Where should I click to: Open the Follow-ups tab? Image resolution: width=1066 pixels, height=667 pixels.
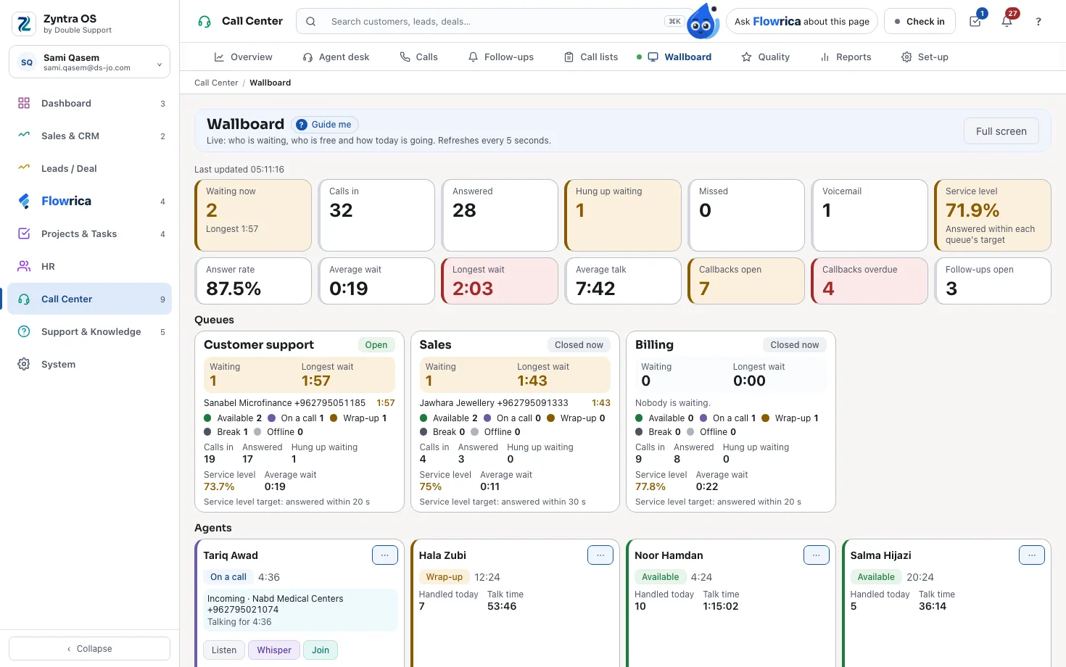click(501, 57)
